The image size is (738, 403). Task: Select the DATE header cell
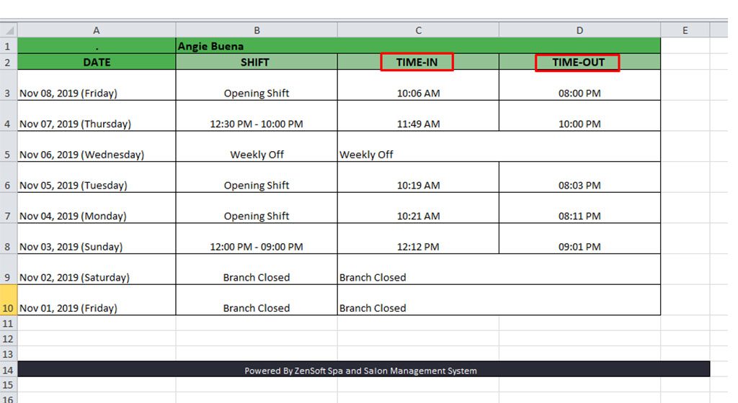97,62
